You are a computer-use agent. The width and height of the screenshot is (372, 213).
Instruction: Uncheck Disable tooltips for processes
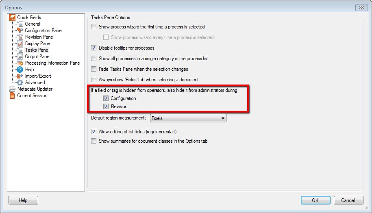click(94, 48)
